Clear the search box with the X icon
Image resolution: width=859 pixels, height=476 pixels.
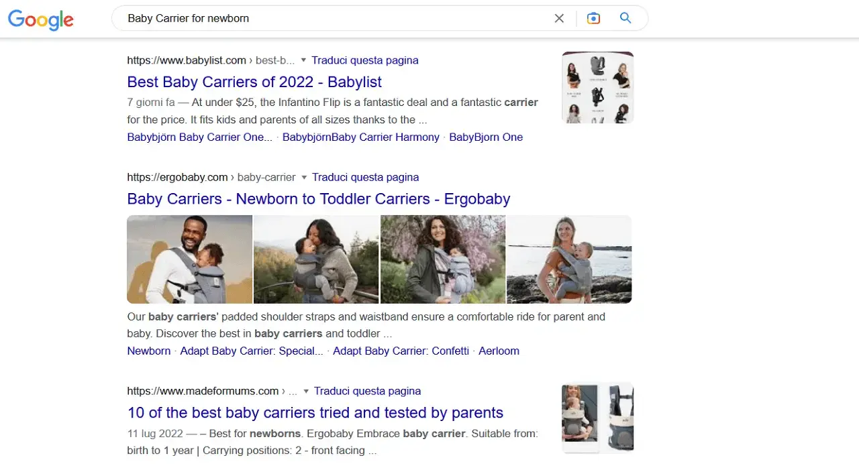[559, 19]
